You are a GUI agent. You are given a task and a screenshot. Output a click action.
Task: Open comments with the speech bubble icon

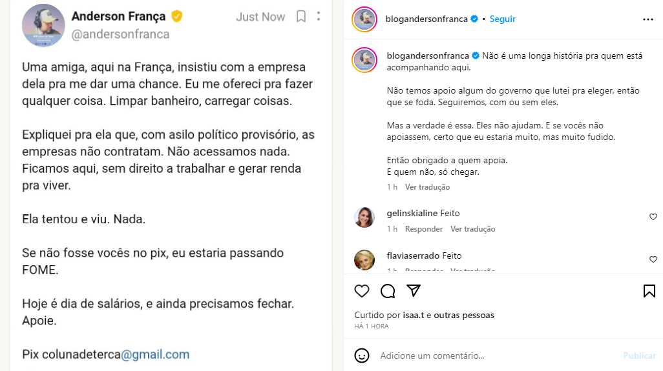[x=388, y=291]
